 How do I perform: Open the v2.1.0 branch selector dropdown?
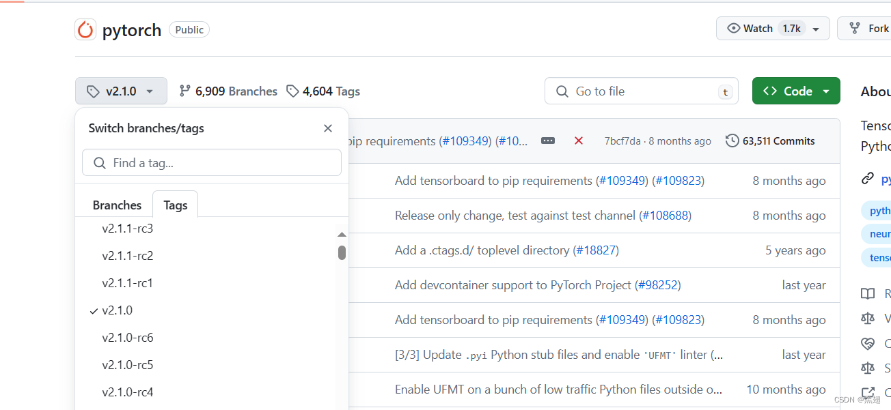(x=121, y=90)
